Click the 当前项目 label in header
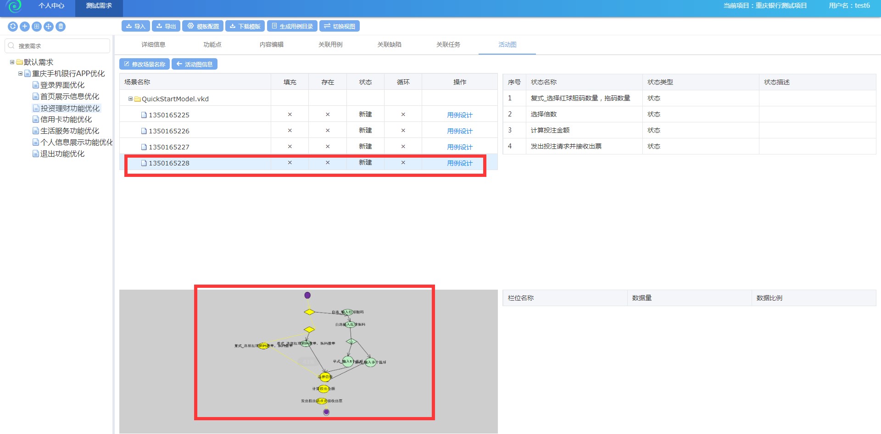881x434 pixels. (765, 5)
